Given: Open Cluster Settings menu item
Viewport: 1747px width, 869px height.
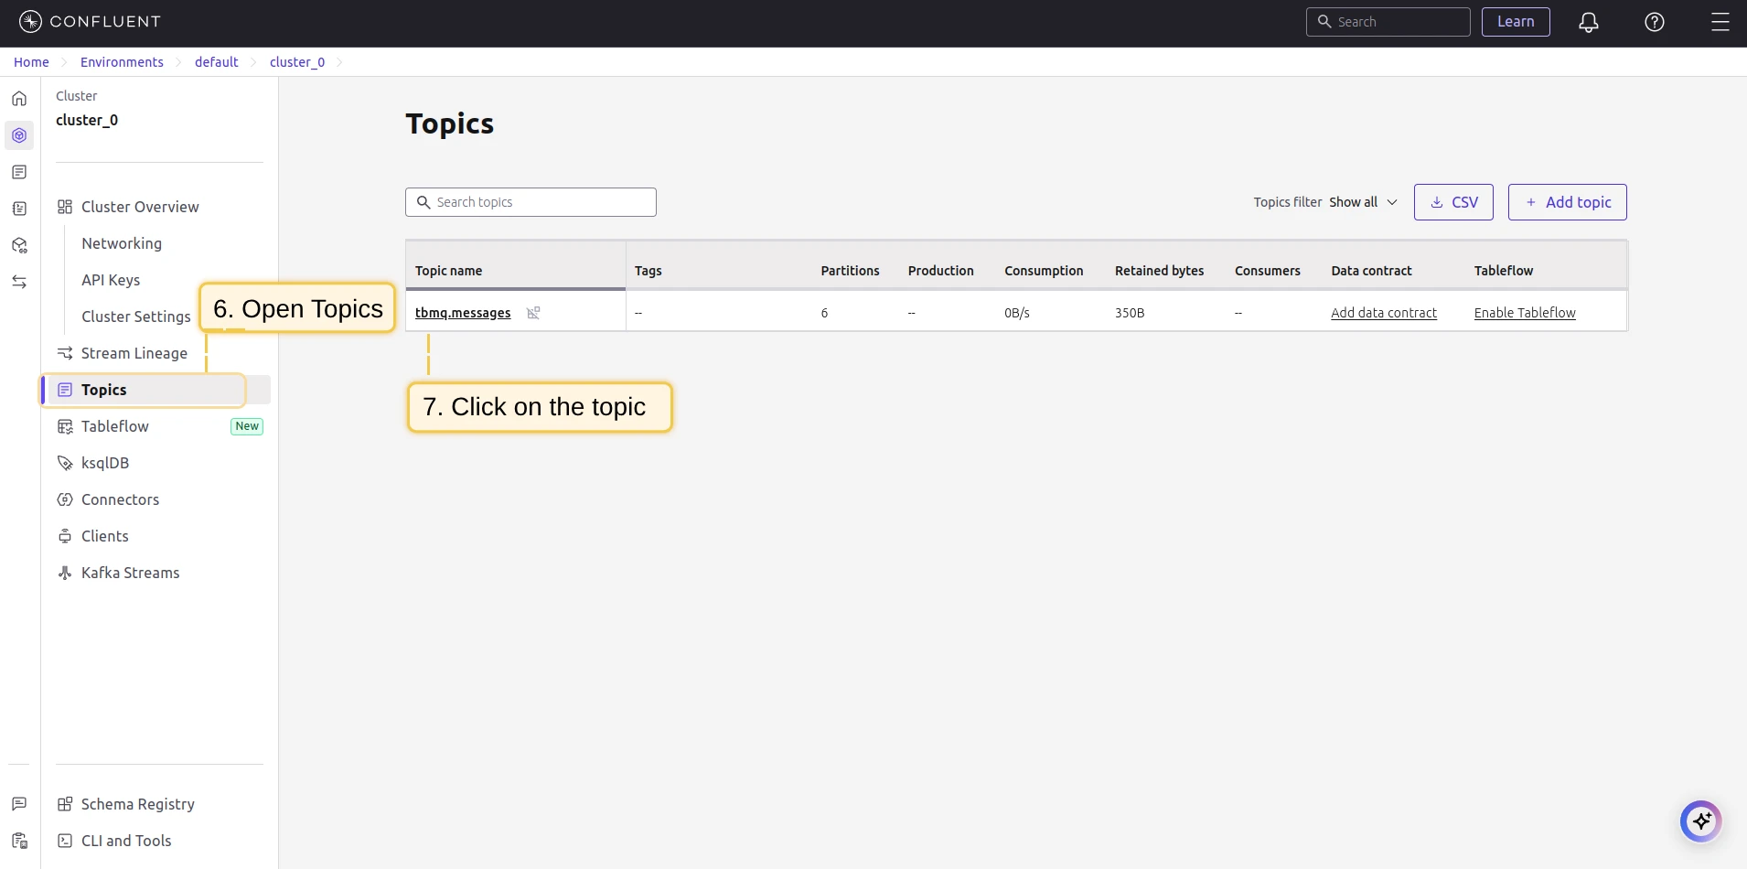Looking at the screenshot, I should [x=136, y=316].
